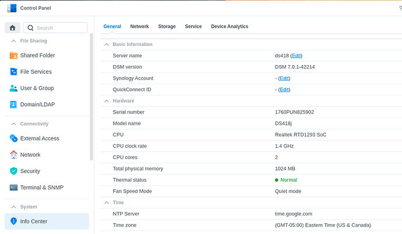Open the Device Analytics tab
Image resolution: width=402 pixels, height=234 pixels.
pos(230,26)
